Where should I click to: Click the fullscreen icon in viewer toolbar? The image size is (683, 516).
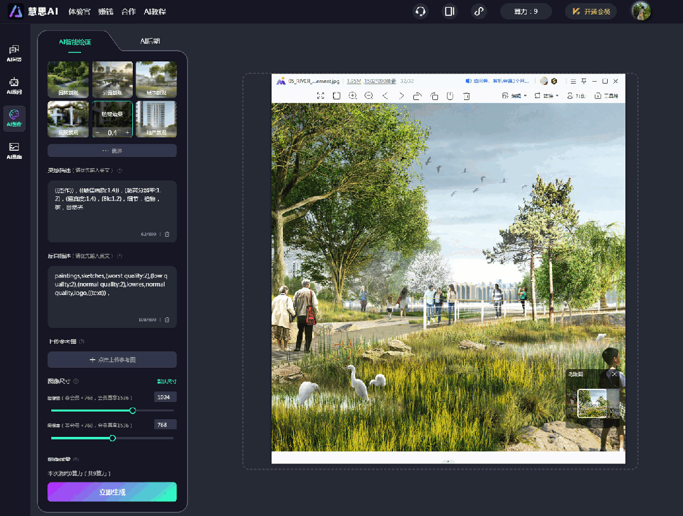320,96
